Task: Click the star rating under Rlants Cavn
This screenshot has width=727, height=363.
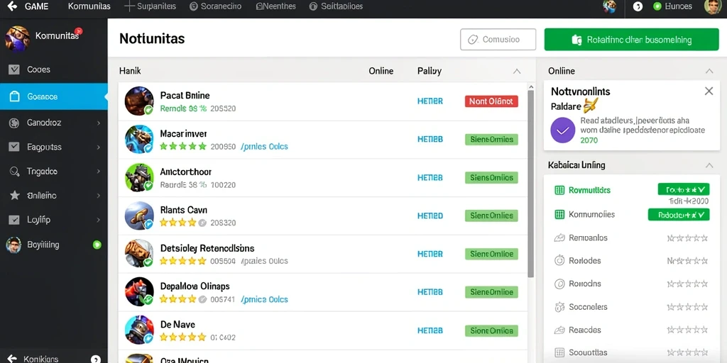Action: (x=183, y=223)
